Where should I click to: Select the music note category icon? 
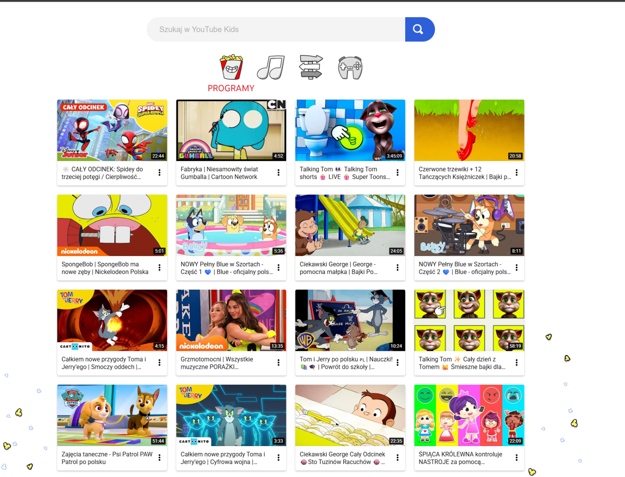pos(270,67)
